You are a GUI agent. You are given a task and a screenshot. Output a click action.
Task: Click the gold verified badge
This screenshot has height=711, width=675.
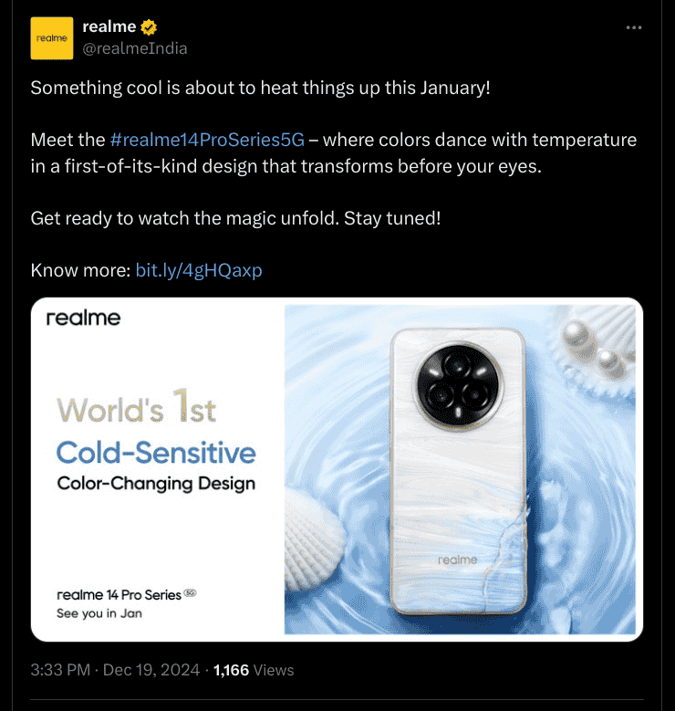click(151, 28)
